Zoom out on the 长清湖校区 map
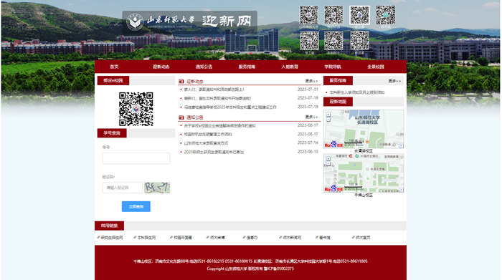 (328, 119)
